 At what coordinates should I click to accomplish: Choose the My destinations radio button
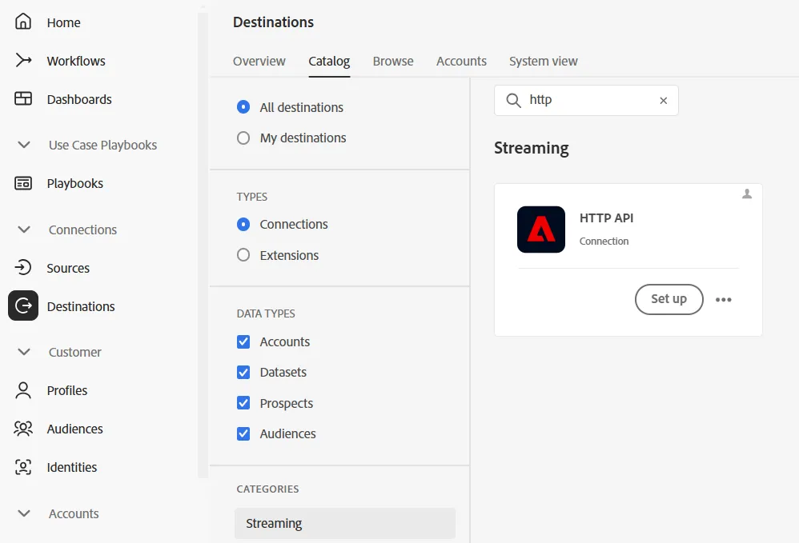(x=243, y=138)
